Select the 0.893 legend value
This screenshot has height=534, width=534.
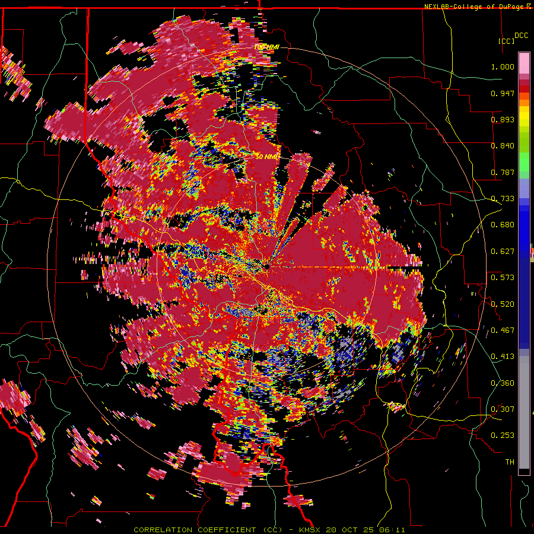point(503,119)
